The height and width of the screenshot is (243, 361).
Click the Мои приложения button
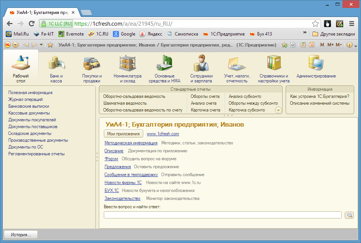[123, 134]
